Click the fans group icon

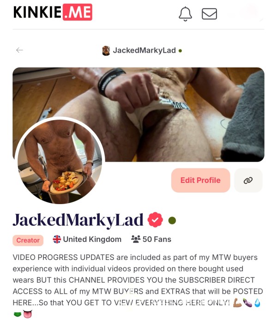point(136,239)
